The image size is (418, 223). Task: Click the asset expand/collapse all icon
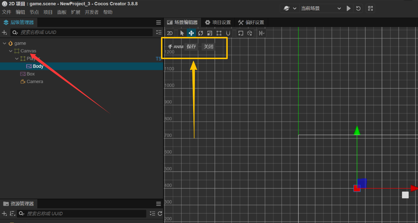153,214
